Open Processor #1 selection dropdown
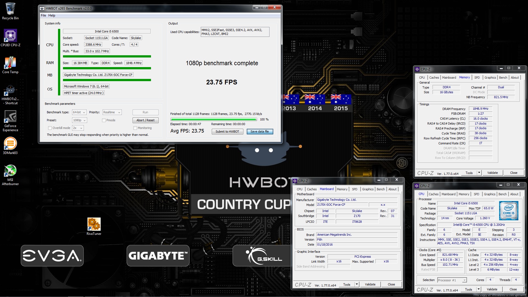Screen dimensions: 528x297 click(x=452, y=280)
